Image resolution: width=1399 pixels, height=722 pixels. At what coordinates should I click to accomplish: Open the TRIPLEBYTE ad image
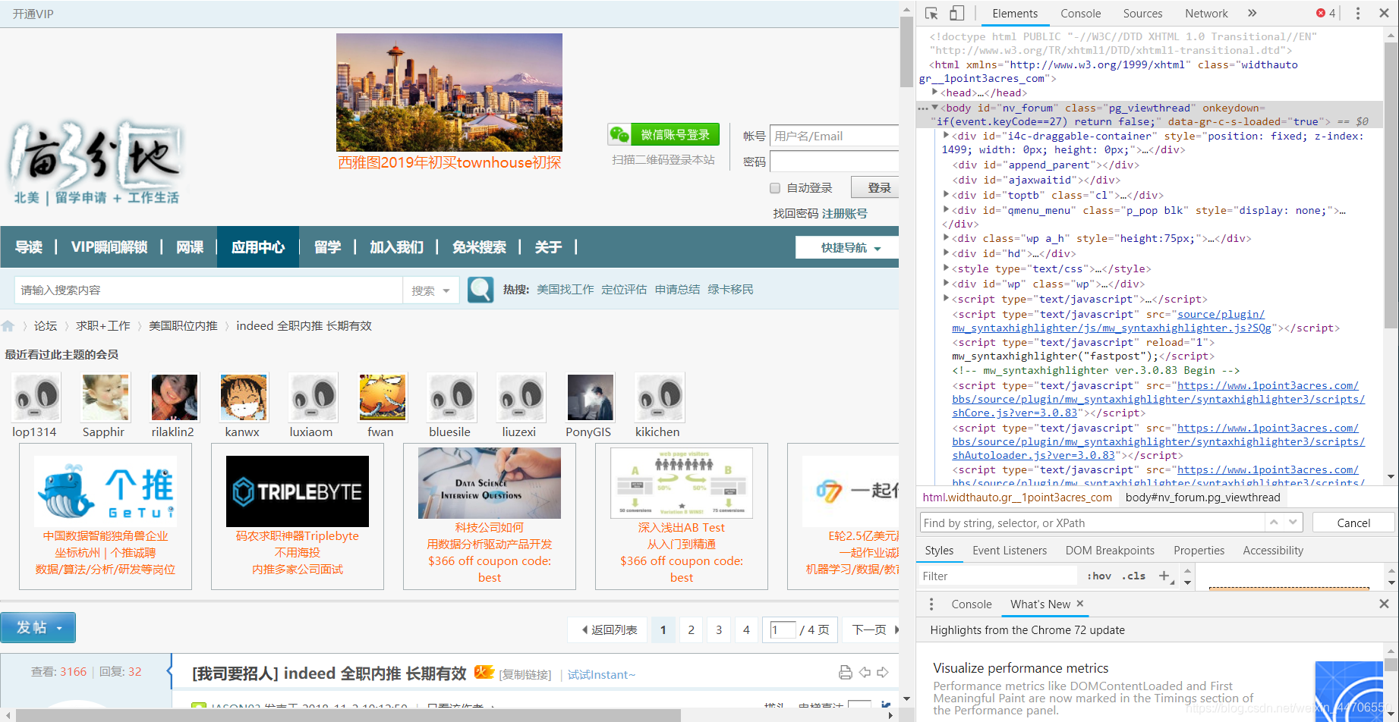pyautogui.click(x=298, y=491)
